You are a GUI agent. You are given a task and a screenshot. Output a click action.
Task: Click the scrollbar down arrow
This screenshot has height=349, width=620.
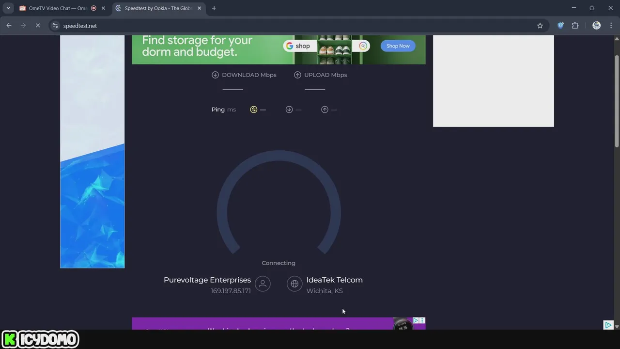click(617, 327)
